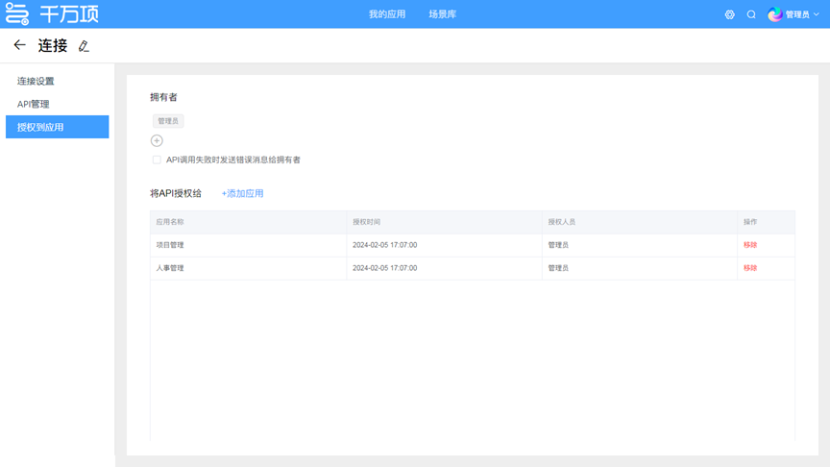Remove authorization for 项目管理
Viewport: 830px width, 467px height.
(x=750, y=245)
